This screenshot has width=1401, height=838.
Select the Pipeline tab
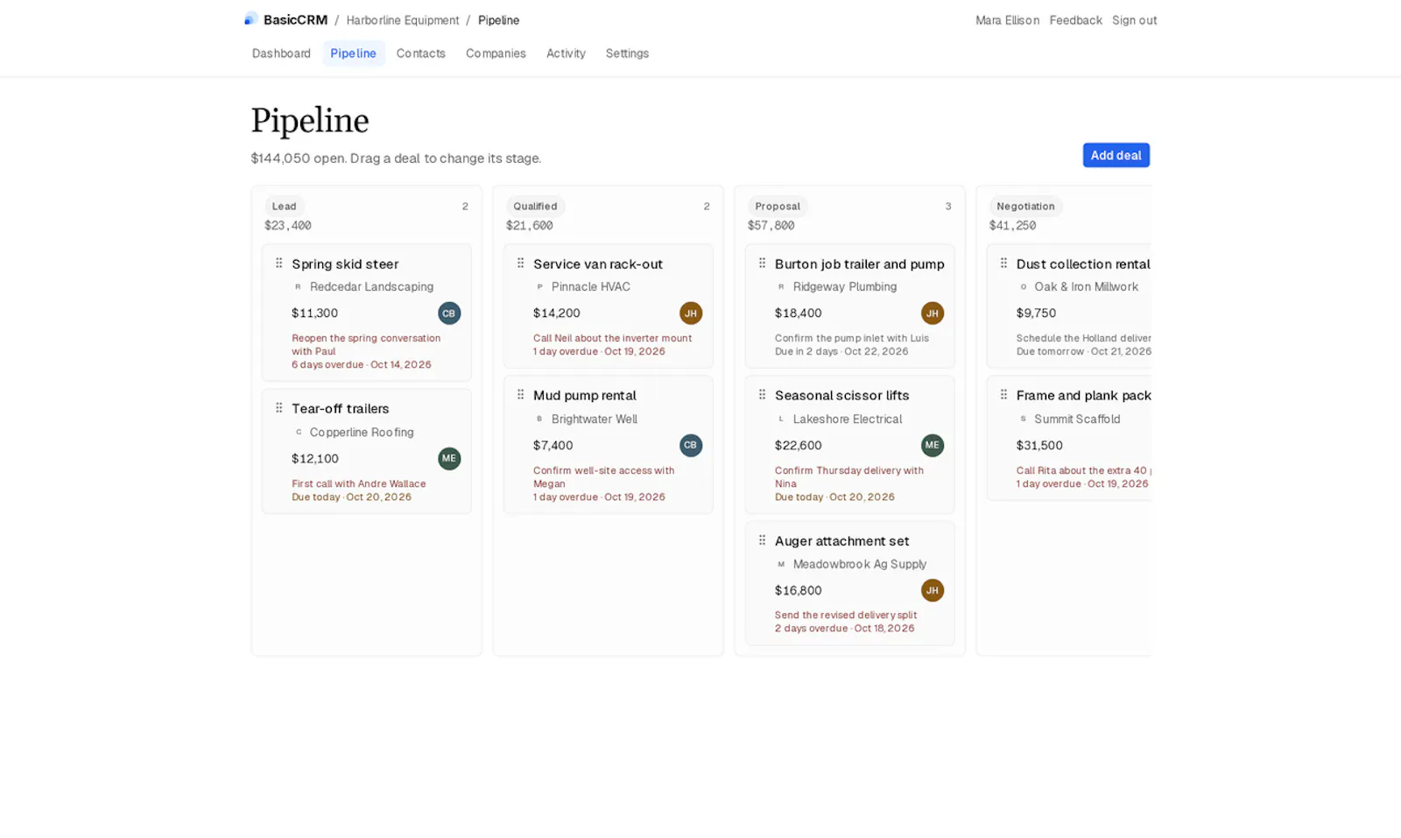point(354,53)
